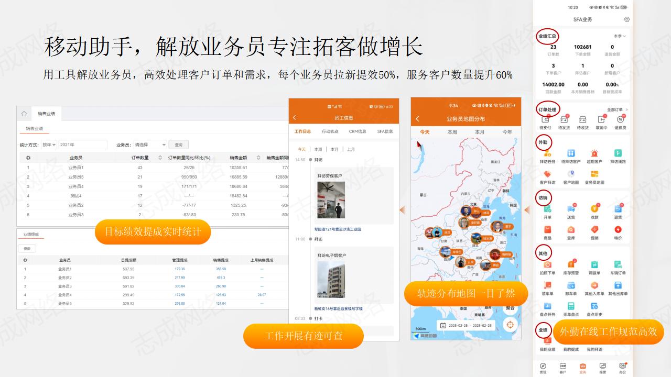The image size is (671, 377).
Task: Open 拜访电子烟客户 building photo
Action: tap(331, 280)
